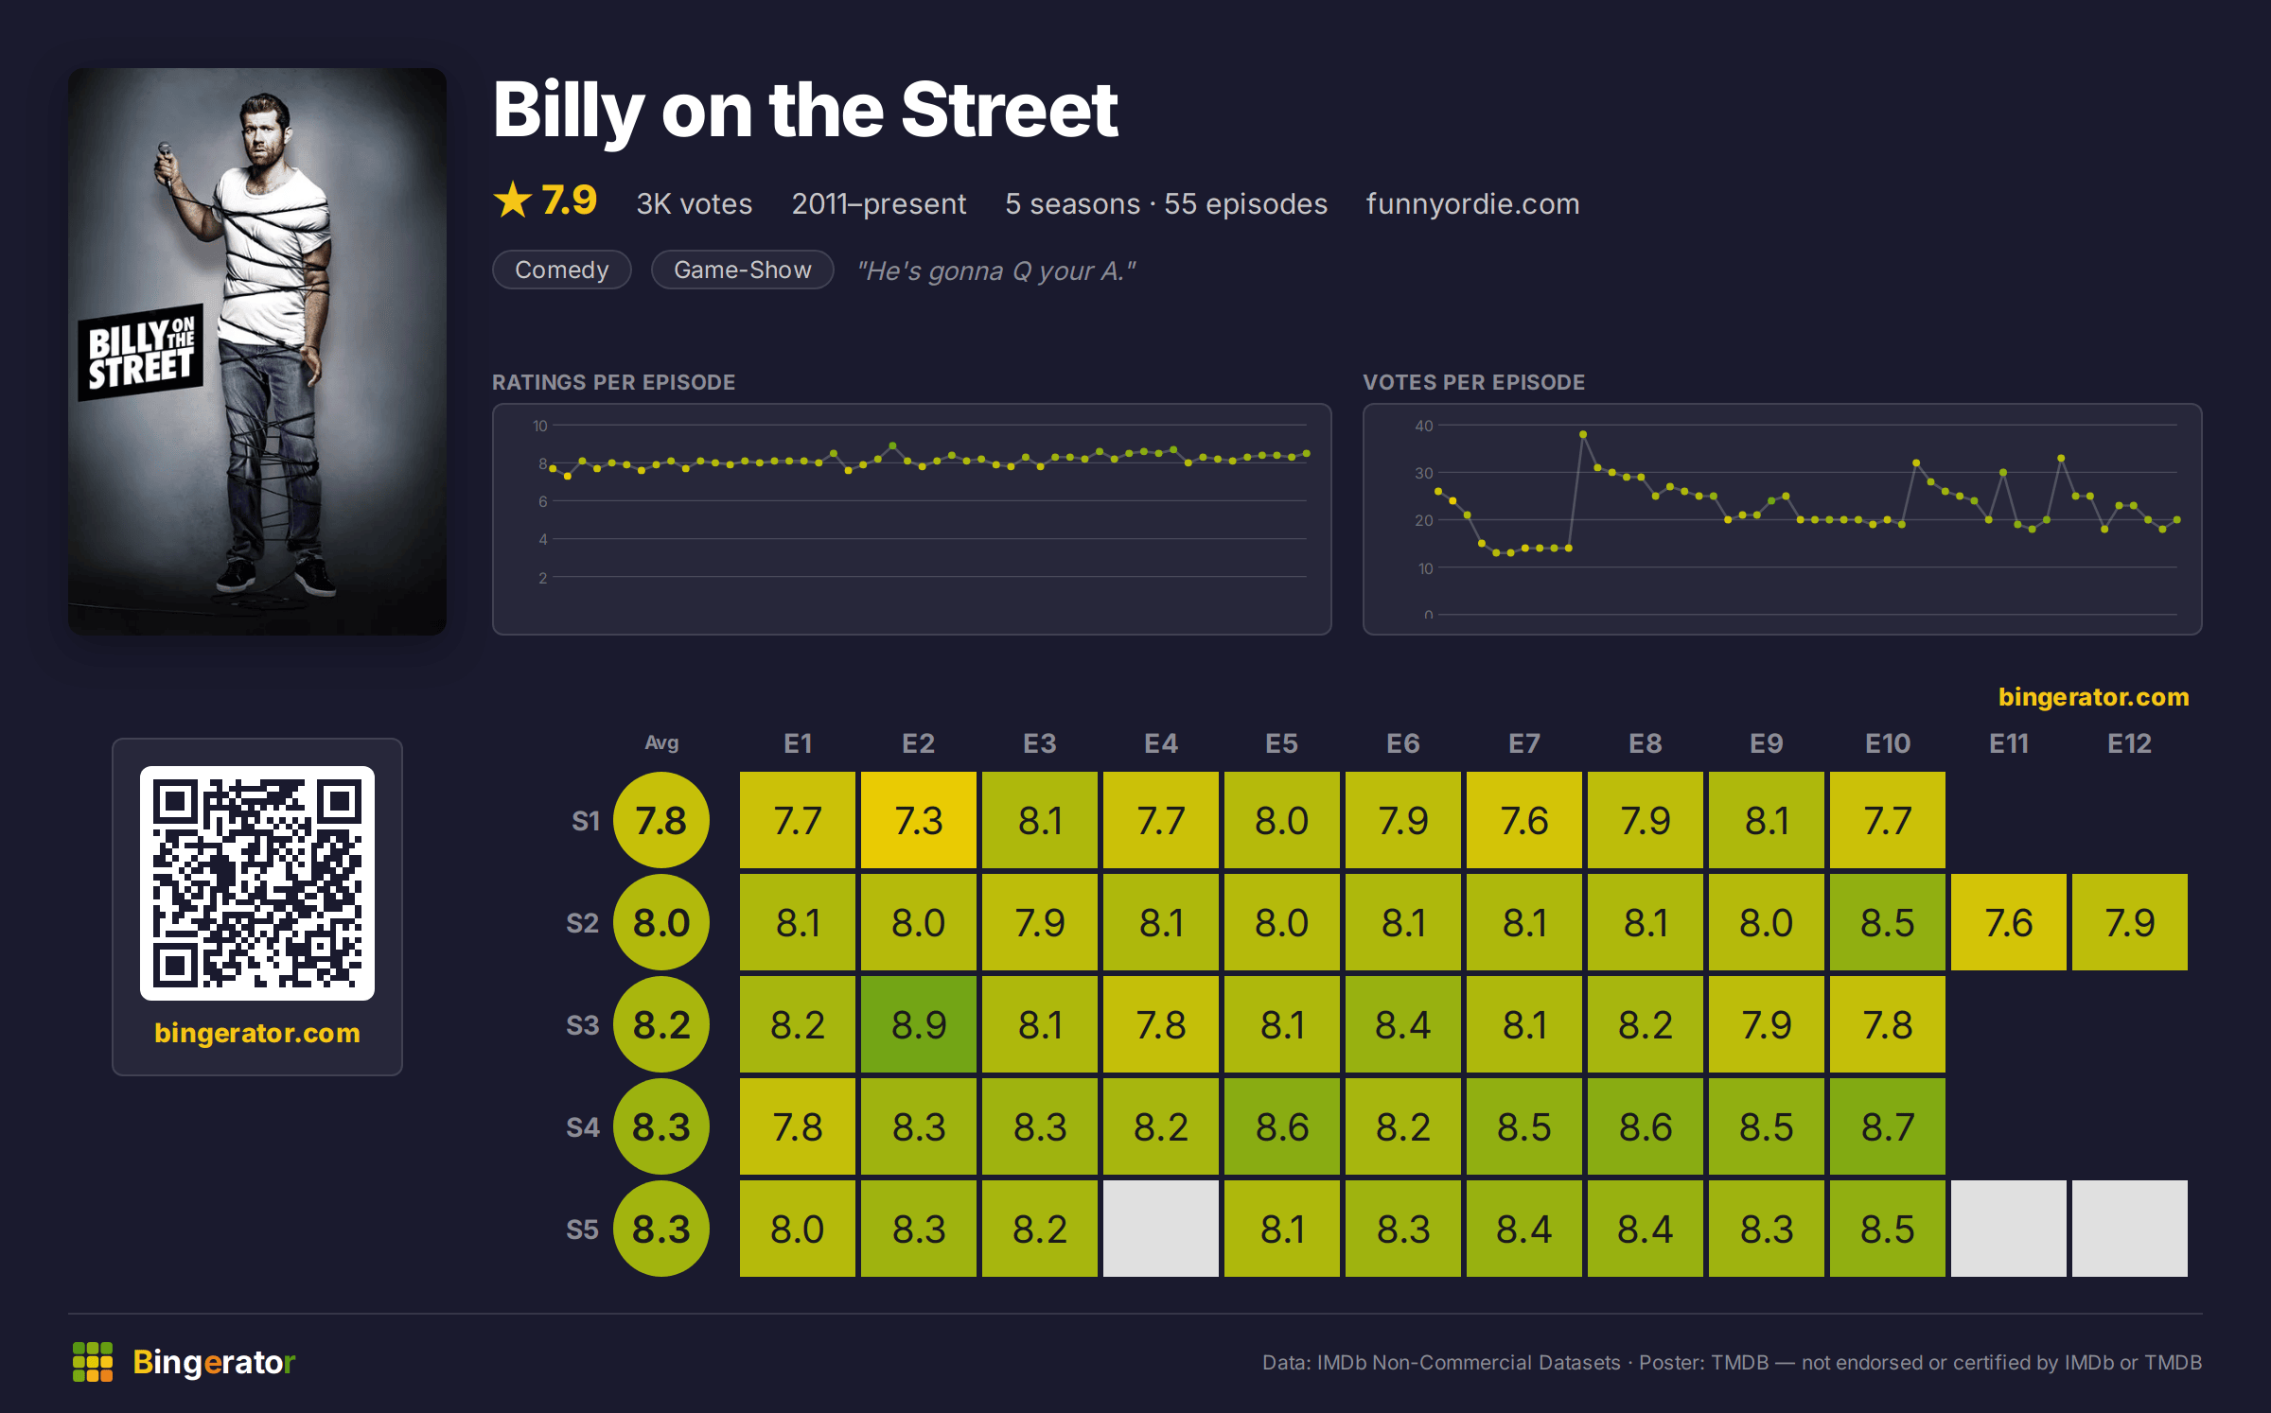
Task: Click the S4 average 8.3 circle
Action: click(x=661, y=1126)
